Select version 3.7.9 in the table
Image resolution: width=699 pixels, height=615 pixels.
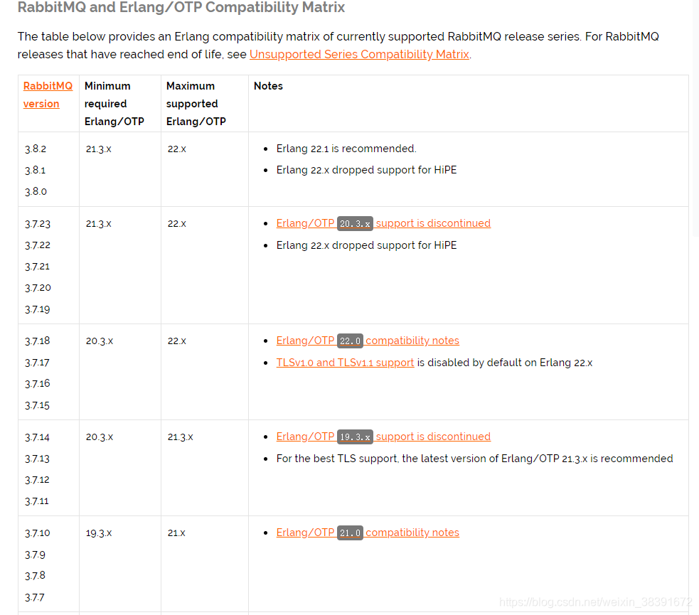point(36,555)
